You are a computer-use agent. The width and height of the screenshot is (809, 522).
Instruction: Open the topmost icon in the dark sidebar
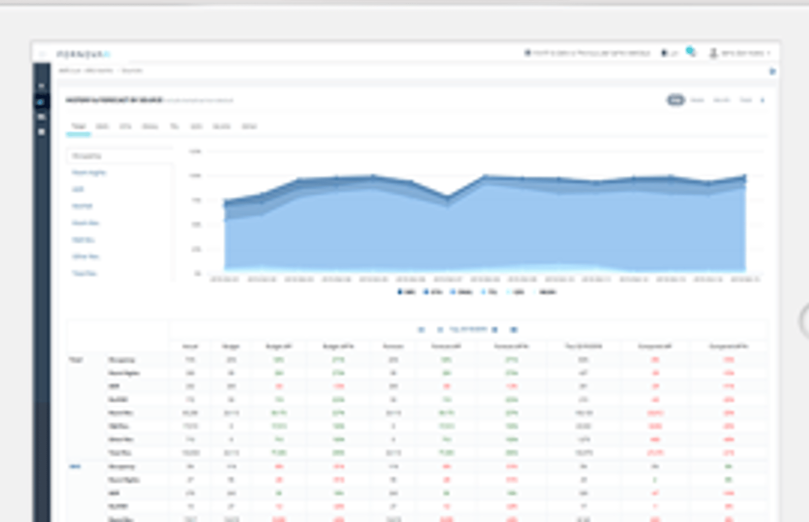coord(41,86)
